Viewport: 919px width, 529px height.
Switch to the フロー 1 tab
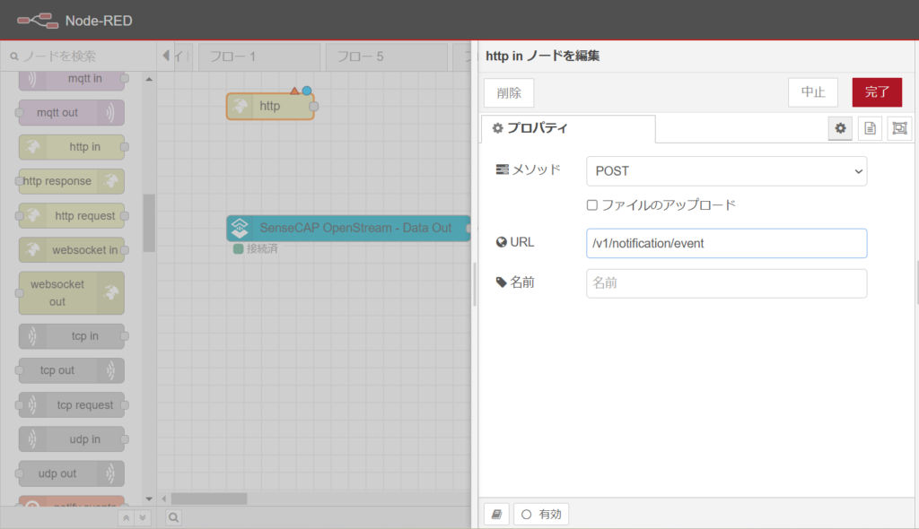pyautogui.click(x=259, y=56)
